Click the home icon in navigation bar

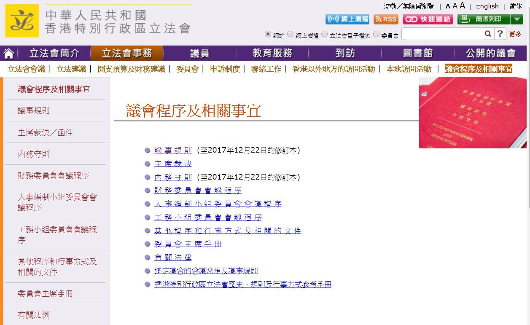[x=9, y=54]
